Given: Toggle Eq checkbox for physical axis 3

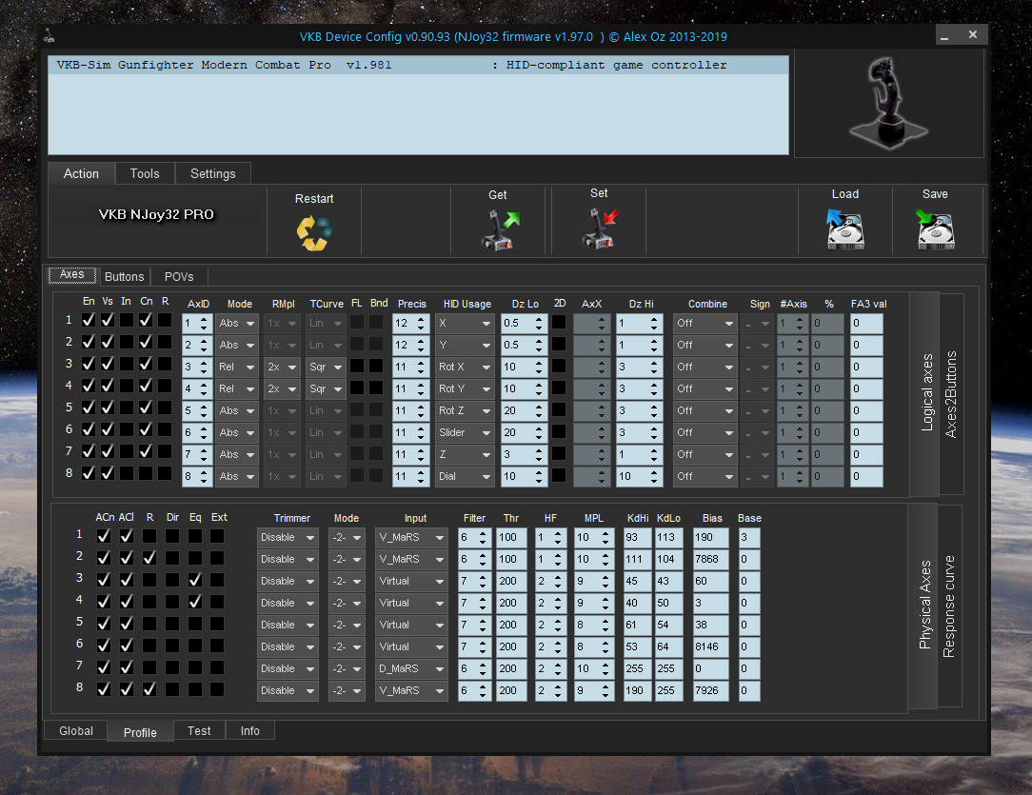Looking at the screenshot, I should pyautogui.click(x=195, y=580).
